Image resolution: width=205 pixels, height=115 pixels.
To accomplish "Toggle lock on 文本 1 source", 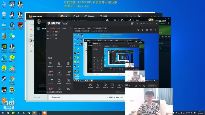I will (50, 35).
